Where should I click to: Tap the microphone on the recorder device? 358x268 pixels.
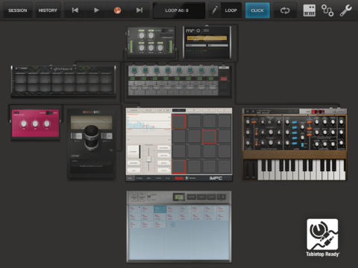pos(91,138)
